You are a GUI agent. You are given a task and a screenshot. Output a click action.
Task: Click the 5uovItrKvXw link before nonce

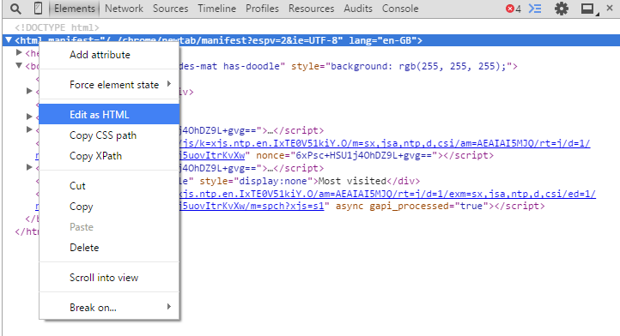coord(212,155)
